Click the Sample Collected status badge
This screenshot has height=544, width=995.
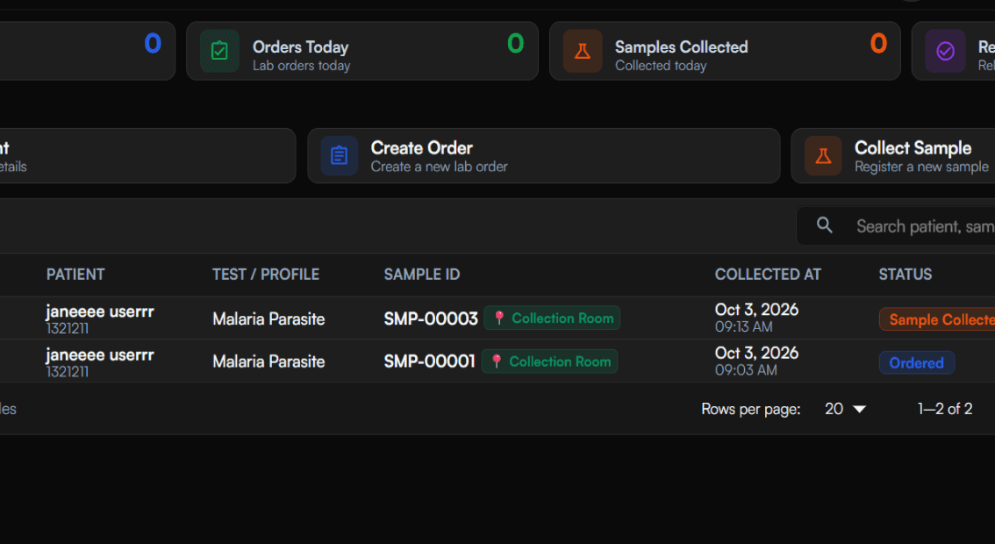(936, 319)
